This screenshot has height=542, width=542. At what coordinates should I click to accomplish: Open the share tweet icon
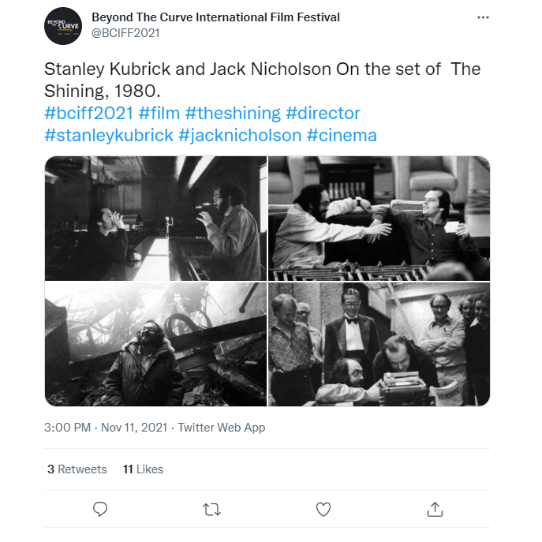[435, 509]
